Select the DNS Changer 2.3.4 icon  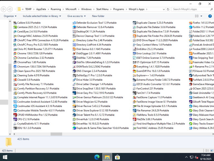point(74,71)
